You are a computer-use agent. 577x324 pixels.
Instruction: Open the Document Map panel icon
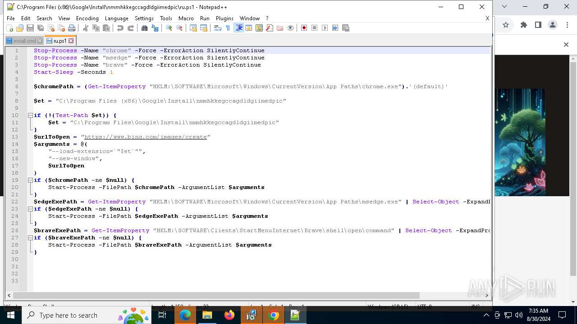259,28
